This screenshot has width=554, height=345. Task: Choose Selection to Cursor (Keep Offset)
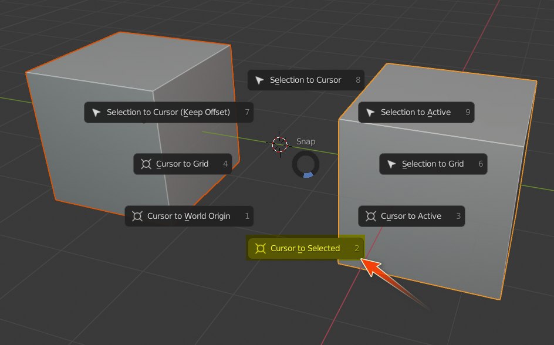[168, 112]
